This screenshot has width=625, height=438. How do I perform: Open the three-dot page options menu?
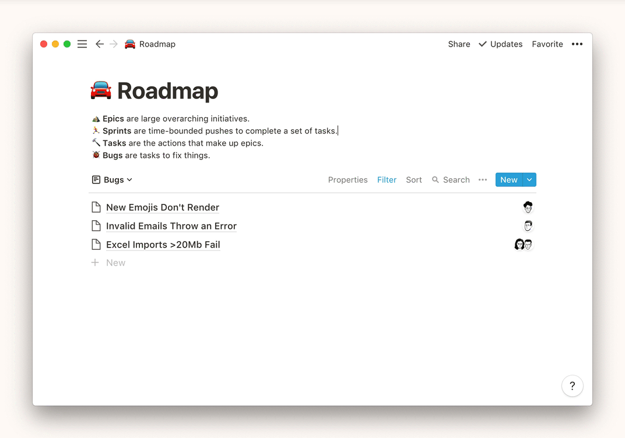(x=577, y=44)
